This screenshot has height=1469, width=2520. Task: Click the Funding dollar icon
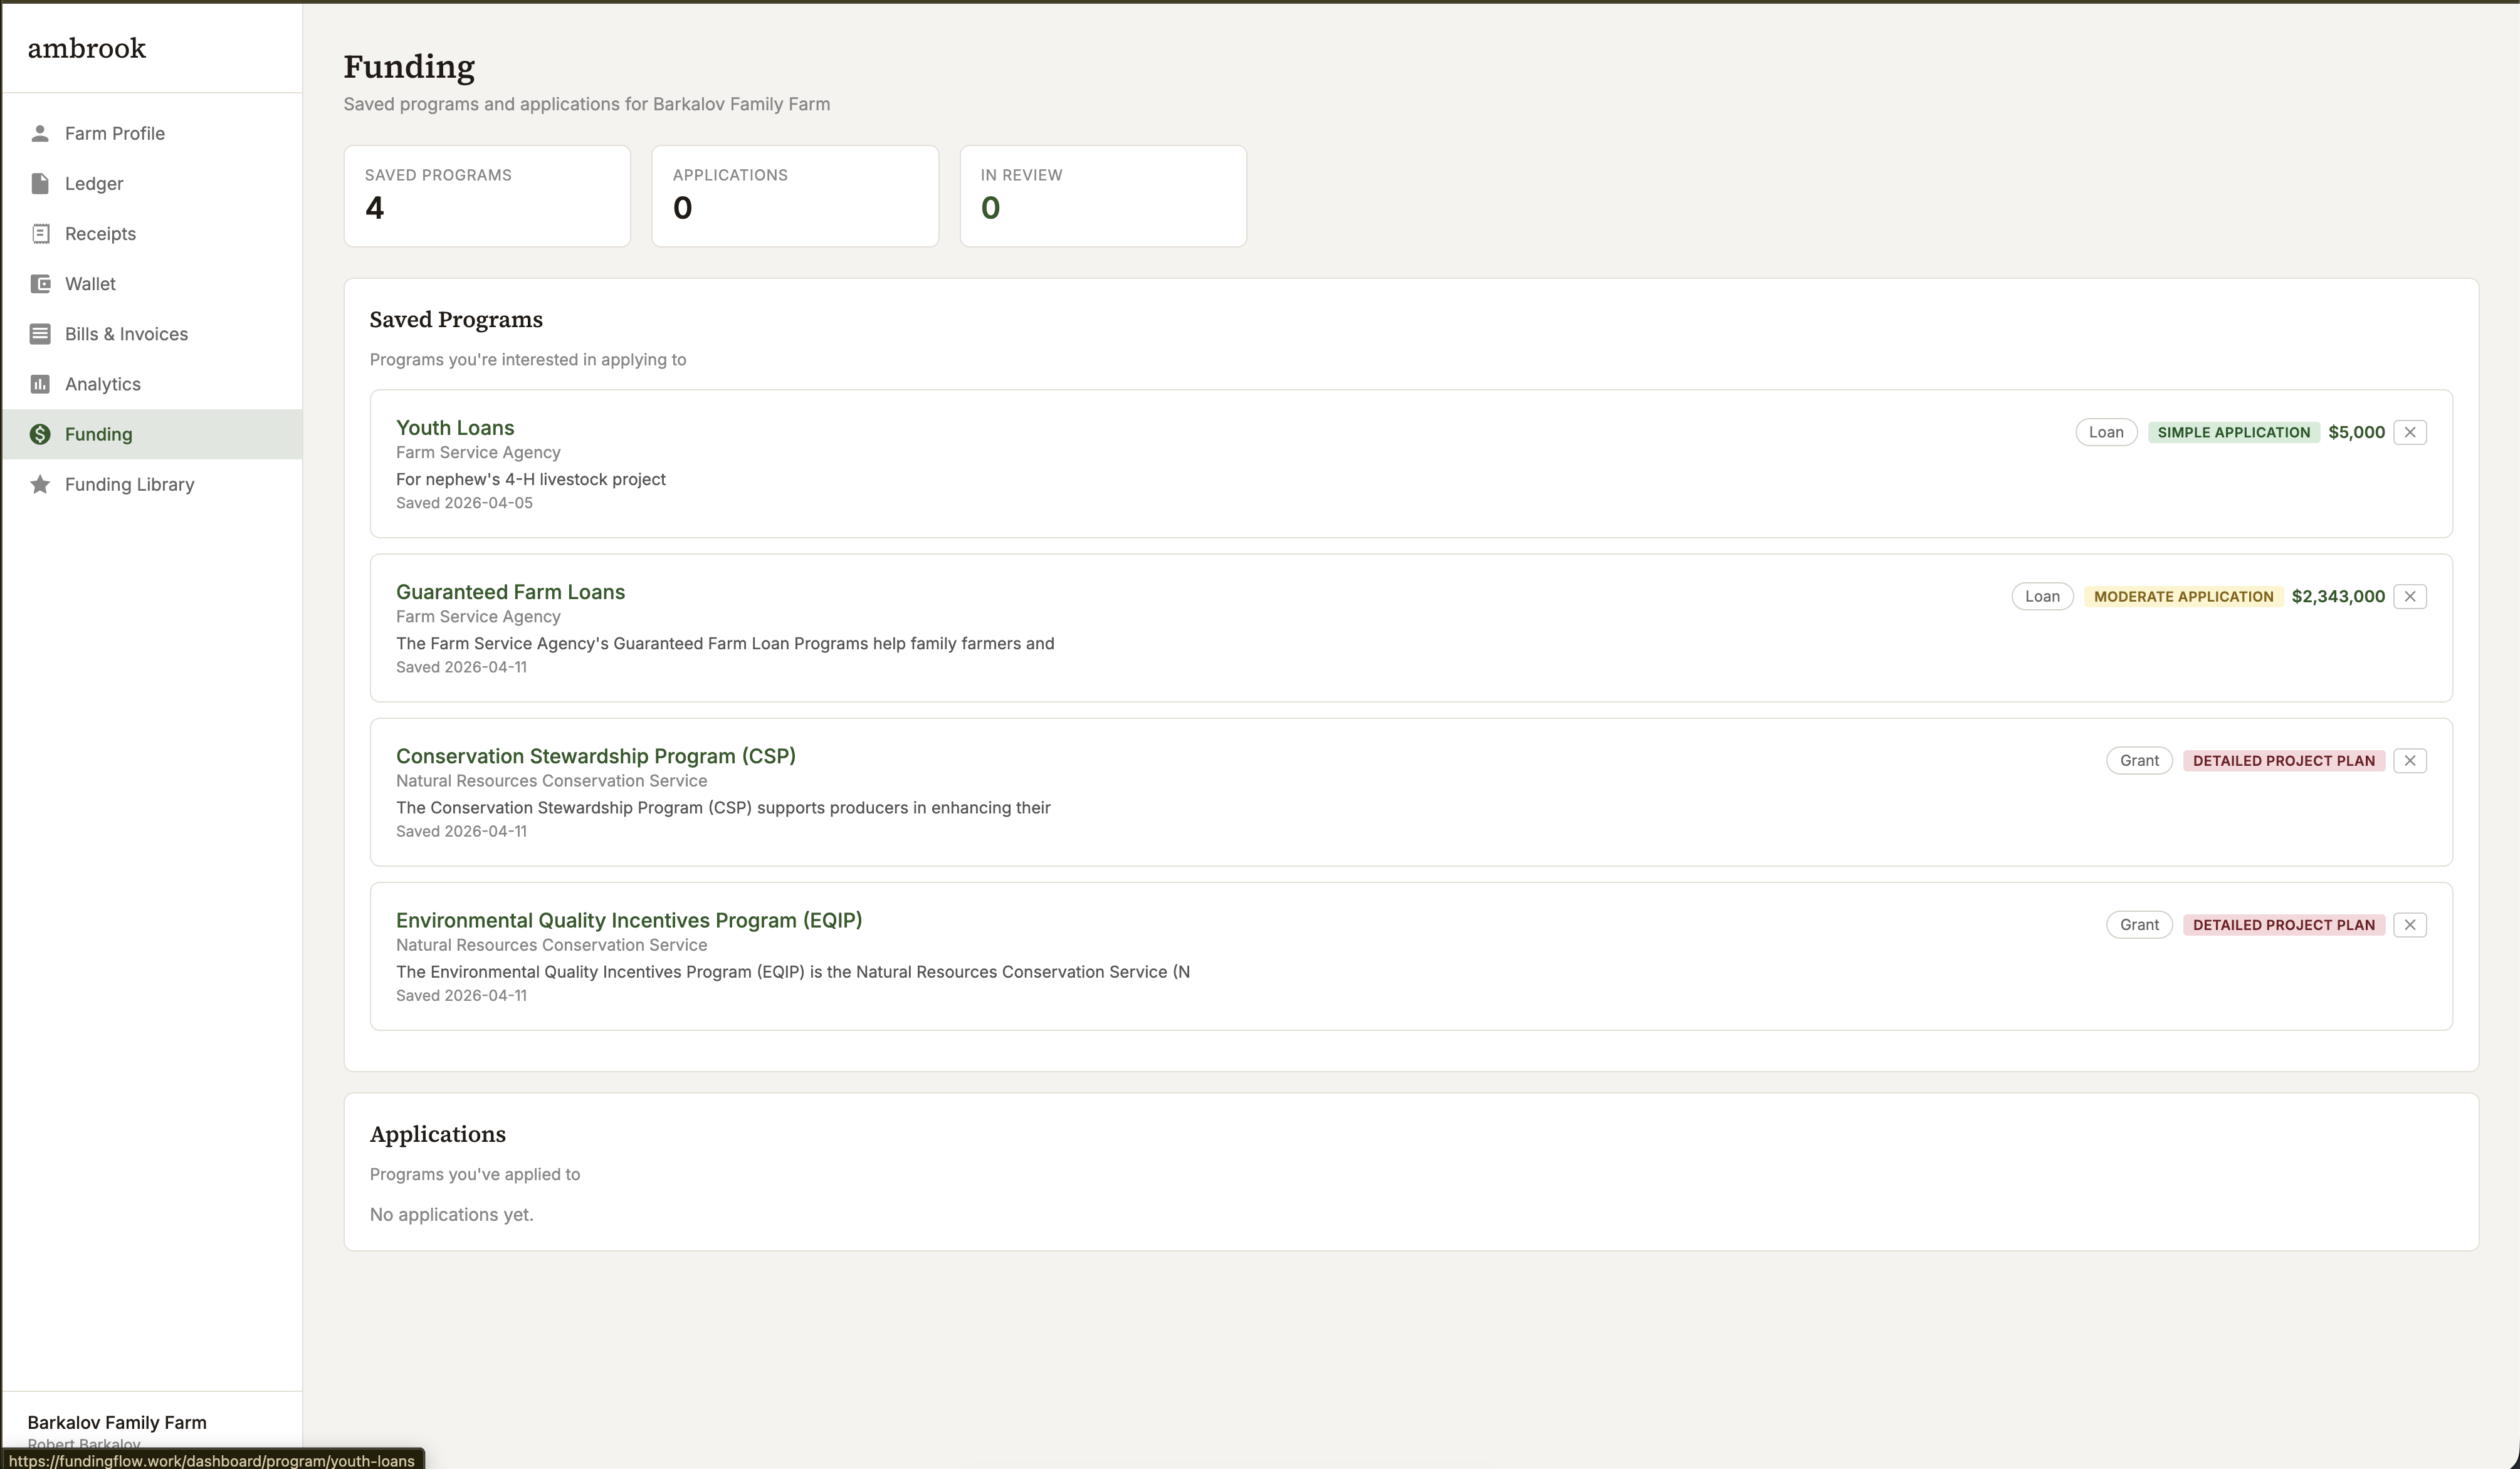pyautogui.click(x=40, y=434)
